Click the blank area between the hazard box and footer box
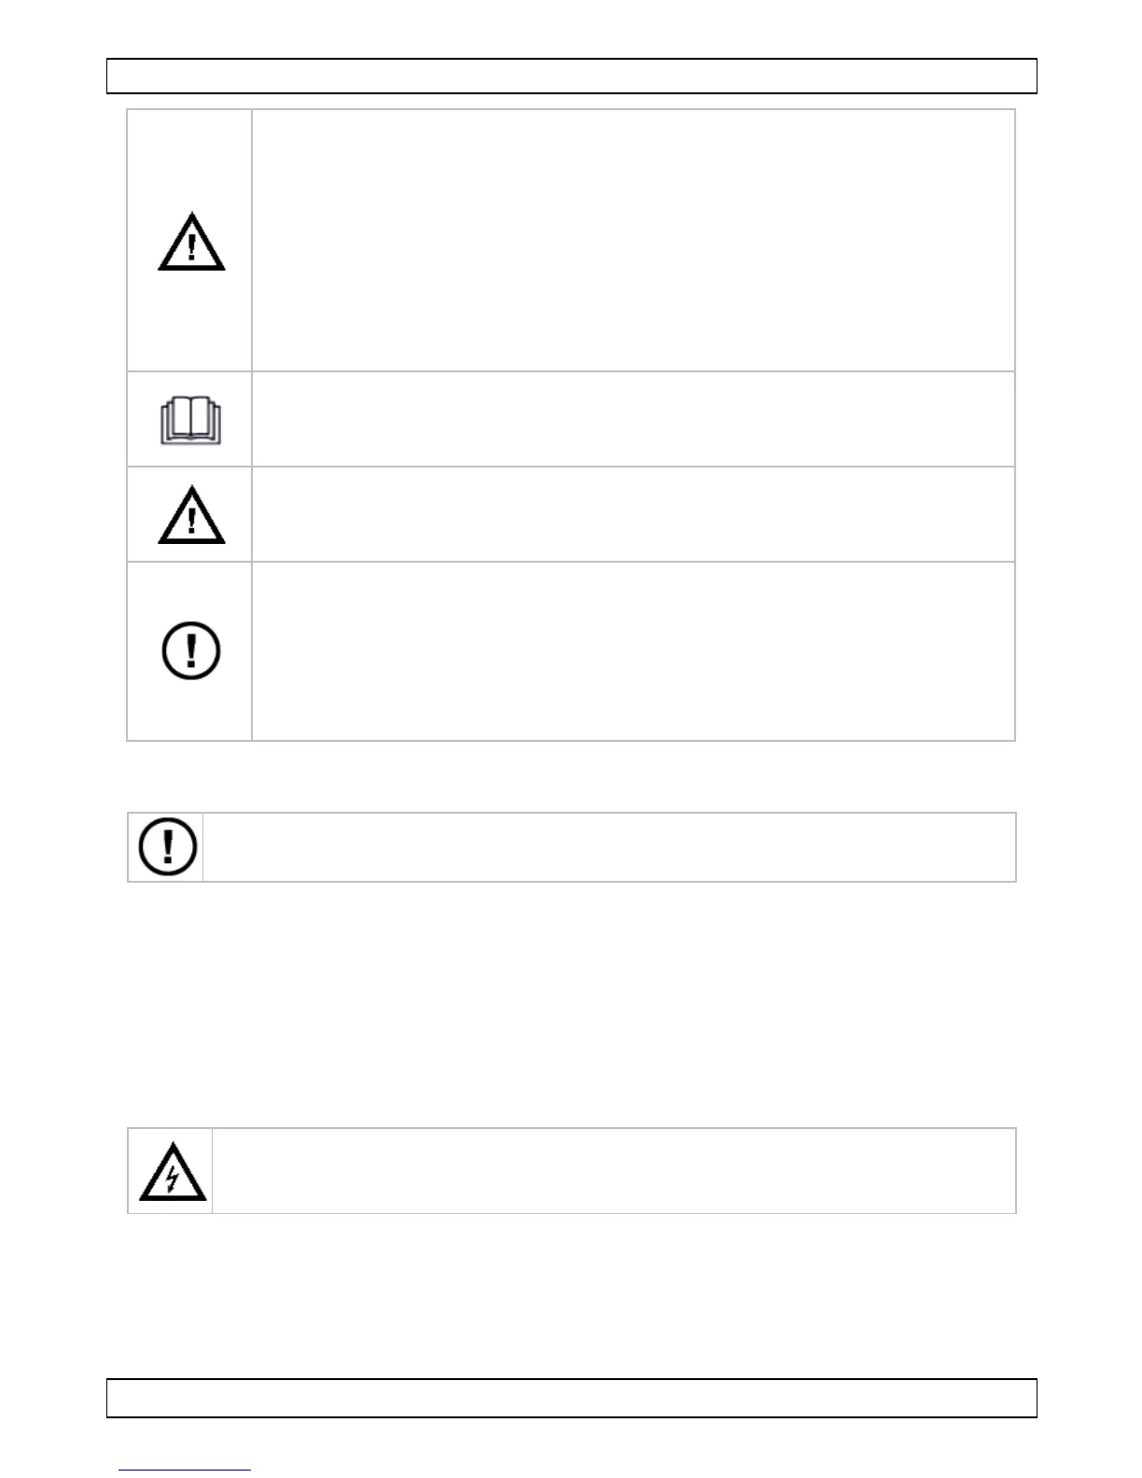The width and height of the screenshot is (1142, 1478). pos(571,1295)
